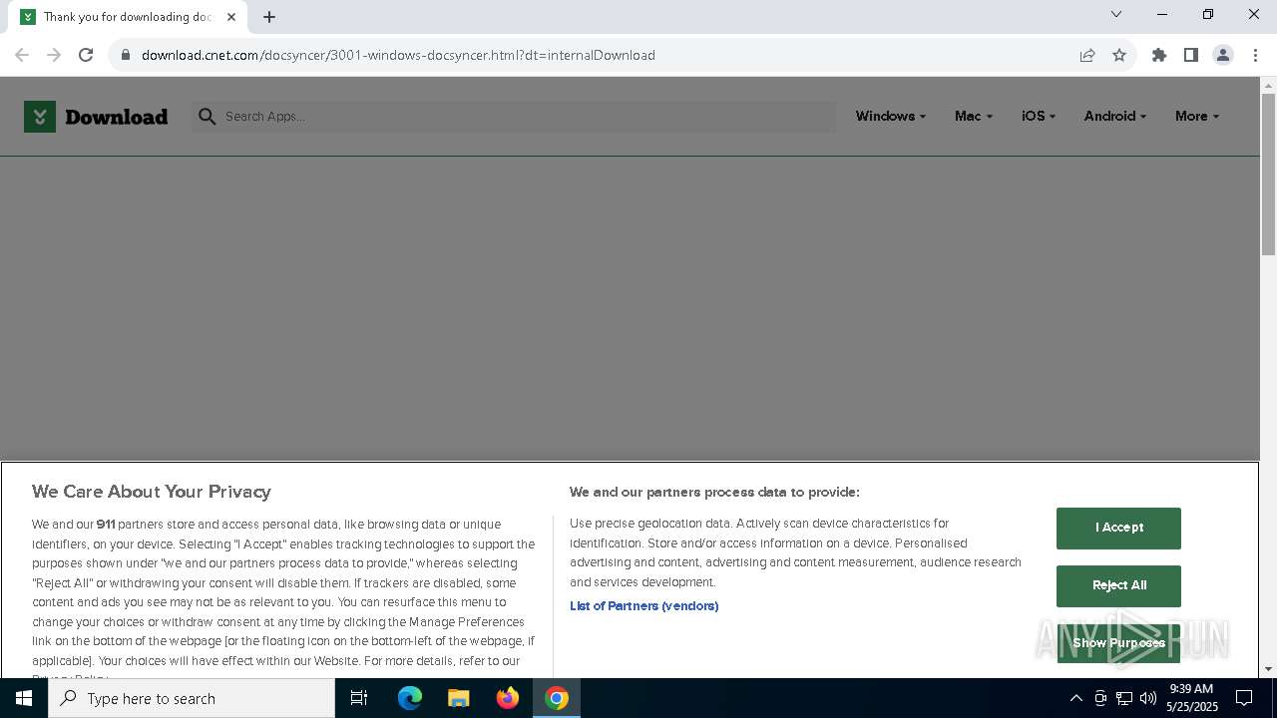Bookmark this tab with star icon

pyautogui.click(x=1119, y=55)
